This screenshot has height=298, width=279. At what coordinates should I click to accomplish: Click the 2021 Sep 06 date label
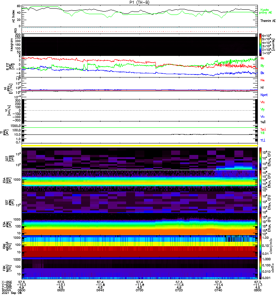pos(12,293)
